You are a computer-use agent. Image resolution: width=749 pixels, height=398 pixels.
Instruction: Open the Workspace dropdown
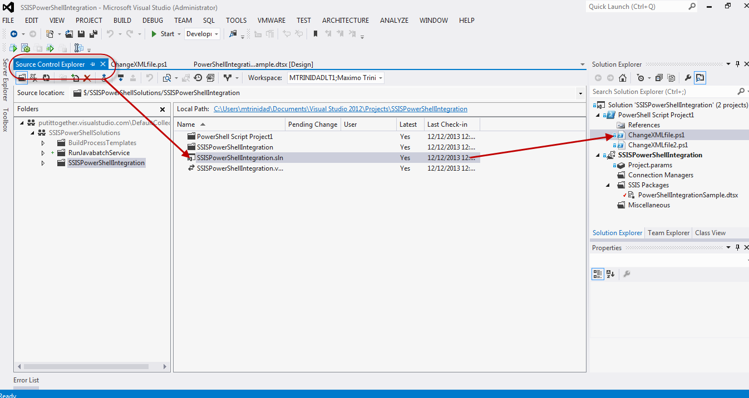coord(336,78)
